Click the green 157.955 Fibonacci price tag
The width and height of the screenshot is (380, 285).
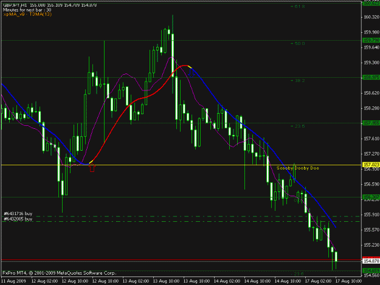[x=371, y=123]
